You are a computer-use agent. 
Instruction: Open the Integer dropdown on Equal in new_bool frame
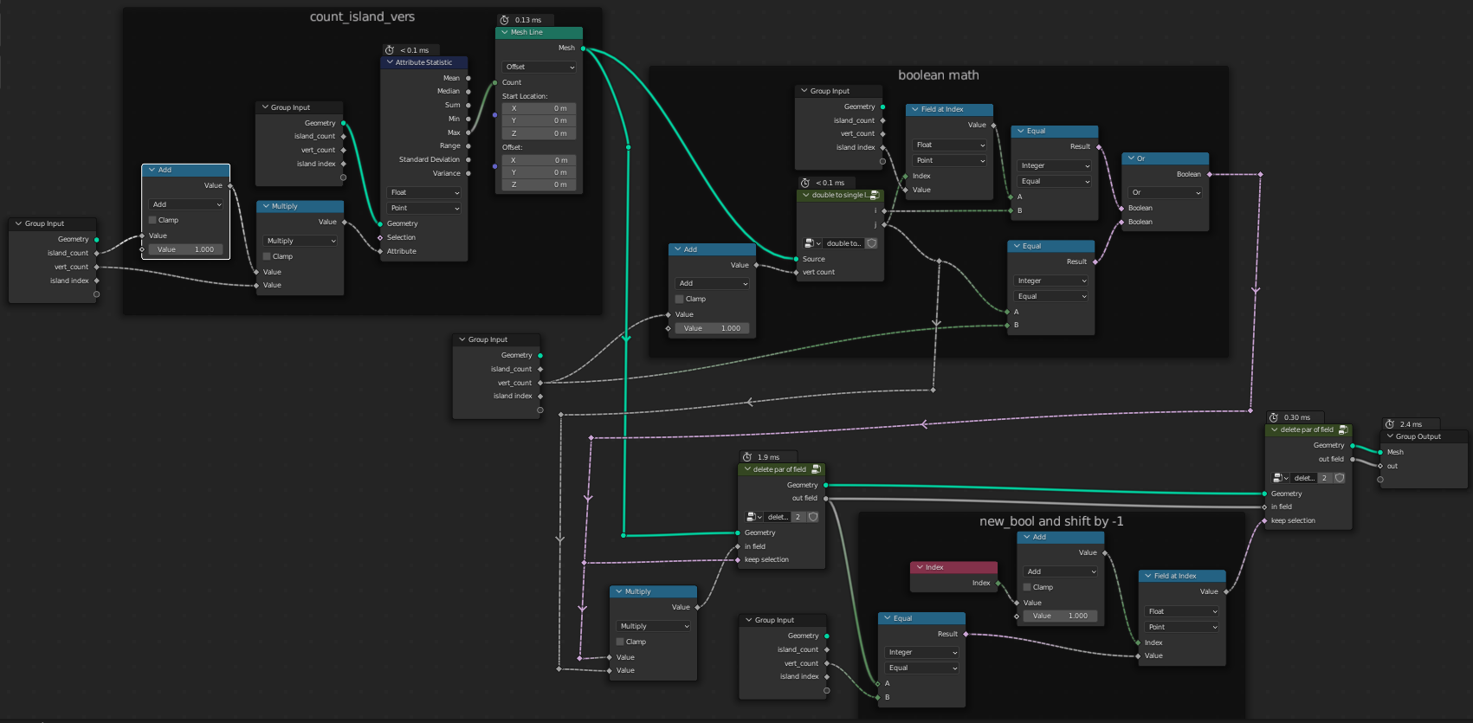click(x=922, y=652)
